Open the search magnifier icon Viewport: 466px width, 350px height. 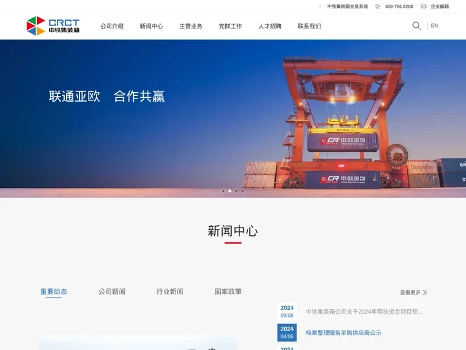(416, 26)
